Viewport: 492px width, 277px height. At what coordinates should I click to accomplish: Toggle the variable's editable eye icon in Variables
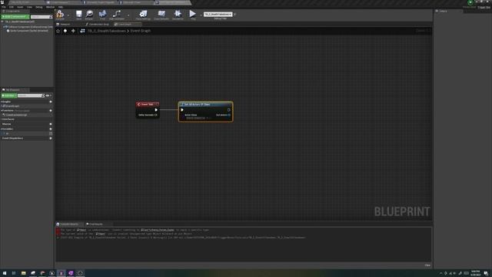click(x=51, y=133)
